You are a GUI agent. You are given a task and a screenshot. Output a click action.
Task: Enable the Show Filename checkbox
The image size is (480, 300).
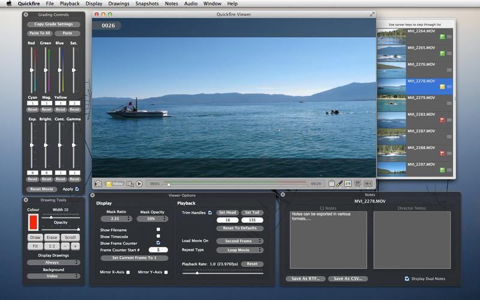[x=158, y=229]
